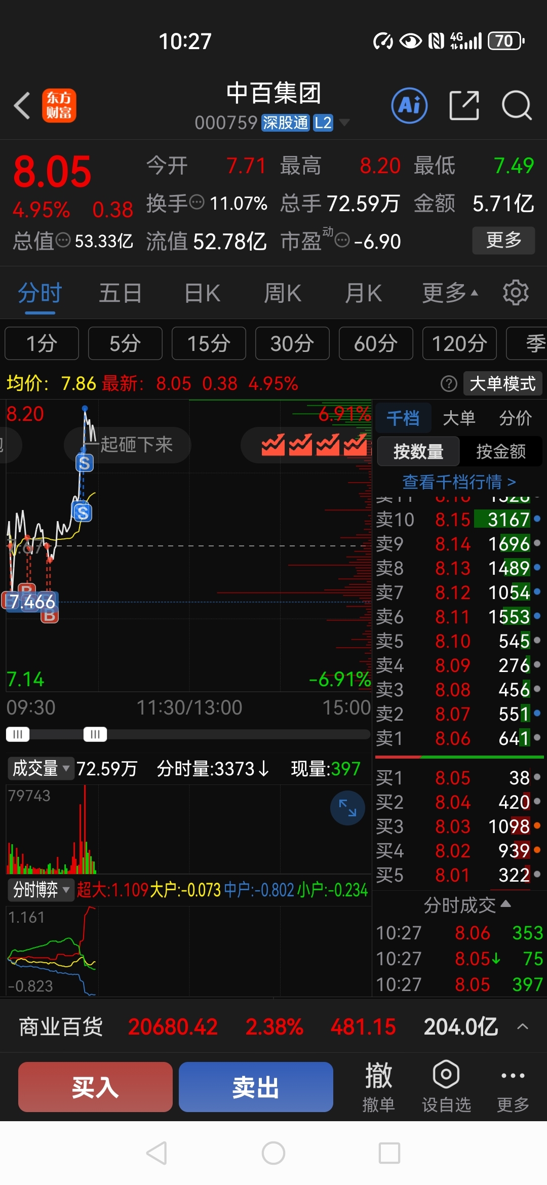Open stock code dropdown arrow

[x=344, y=123]
